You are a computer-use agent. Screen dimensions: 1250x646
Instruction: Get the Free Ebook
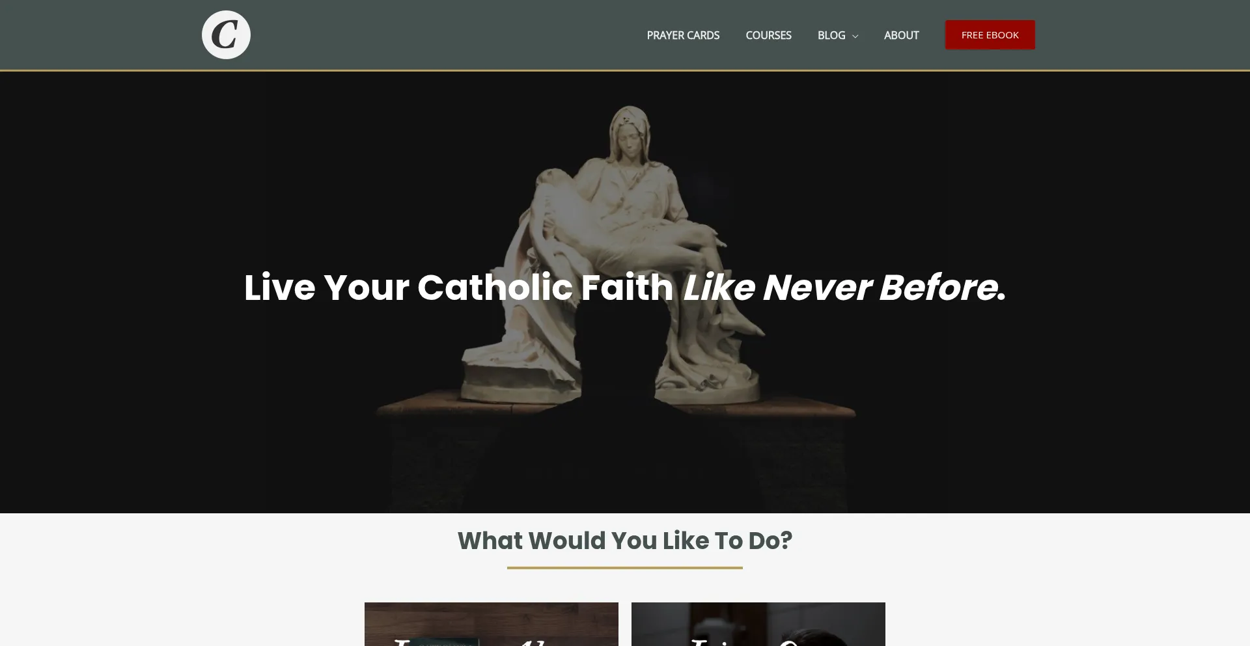pos(990,35)
